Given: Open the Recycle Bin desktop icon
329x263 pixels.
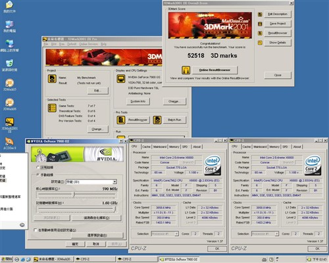Looking at the screenshot, I should [9, 66].
